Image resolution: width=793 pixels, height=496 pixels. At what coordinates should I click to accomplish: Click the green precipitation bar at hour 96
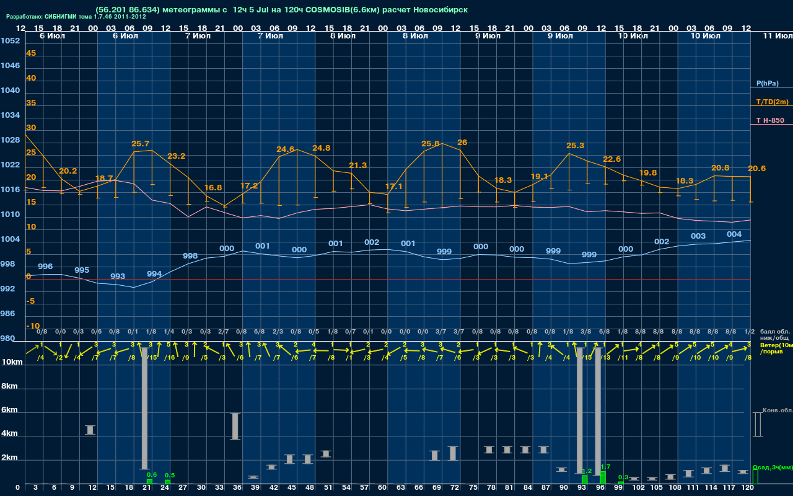pos(603,478)
